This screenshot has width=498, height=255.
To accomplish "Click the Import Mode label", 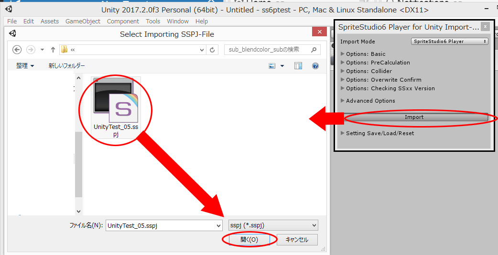I will 357,42.
